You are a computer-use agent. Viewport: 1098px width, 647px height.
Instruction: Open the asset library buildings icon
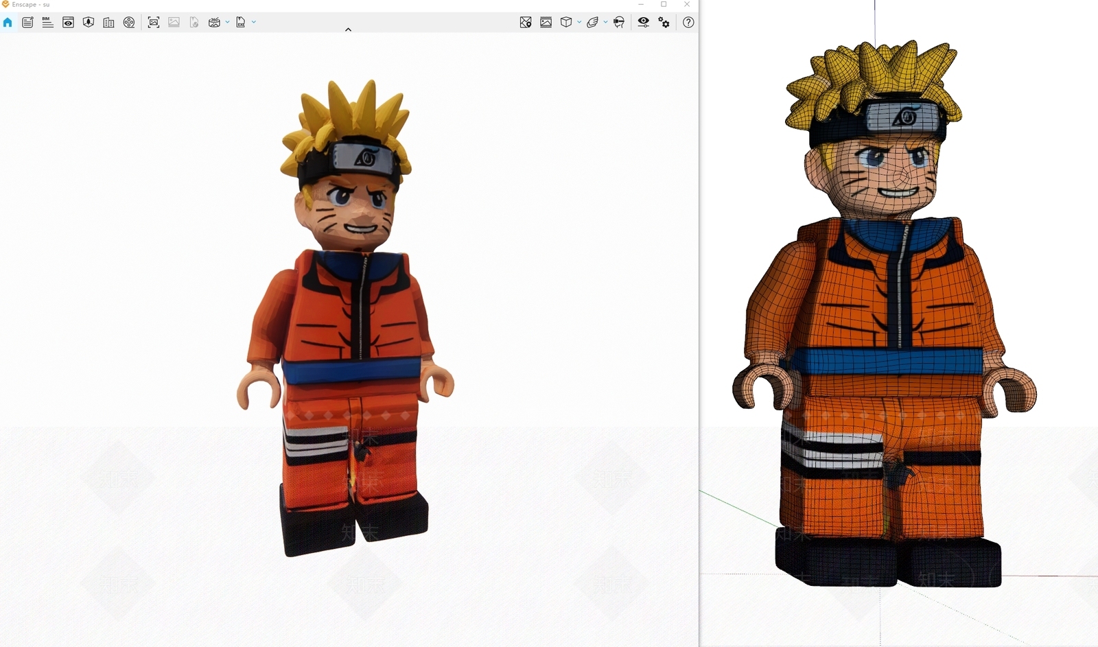click(x=108, y=23)
